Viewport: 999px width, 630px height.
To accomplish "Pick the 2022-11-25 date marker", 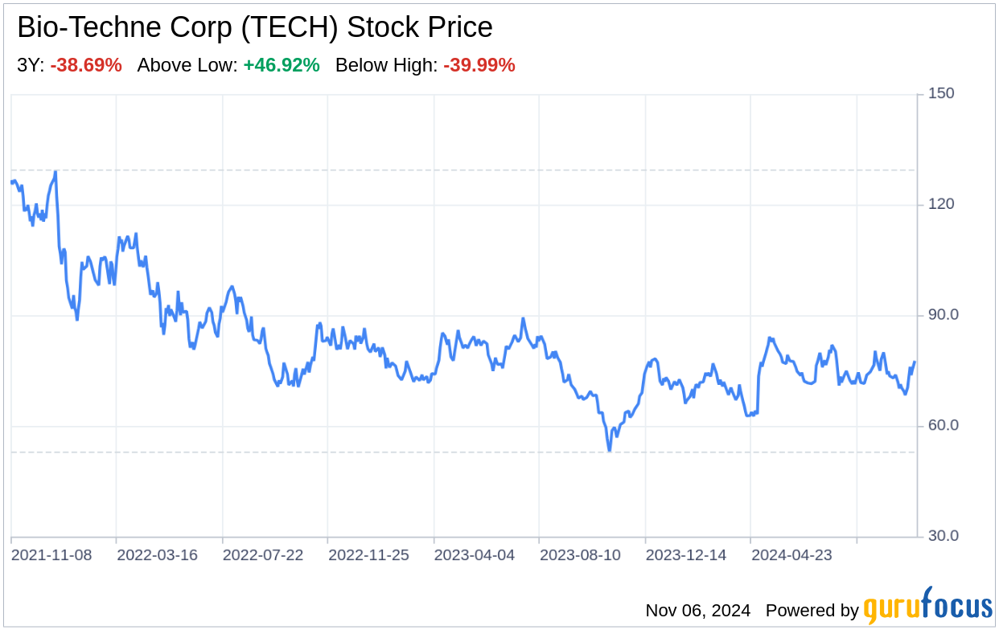I will [x=369, y=555].
